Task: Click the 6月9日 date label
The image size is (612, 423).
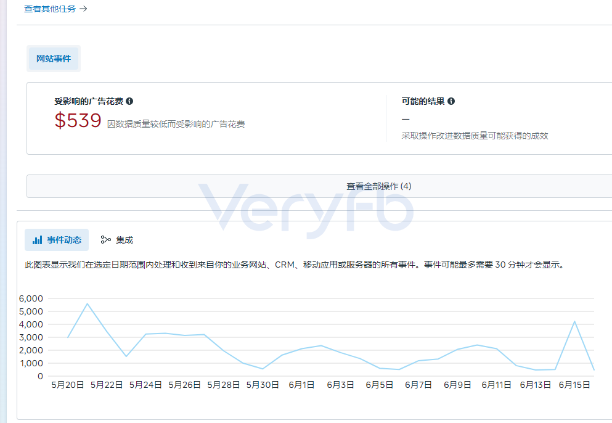Action: [457, 385]
